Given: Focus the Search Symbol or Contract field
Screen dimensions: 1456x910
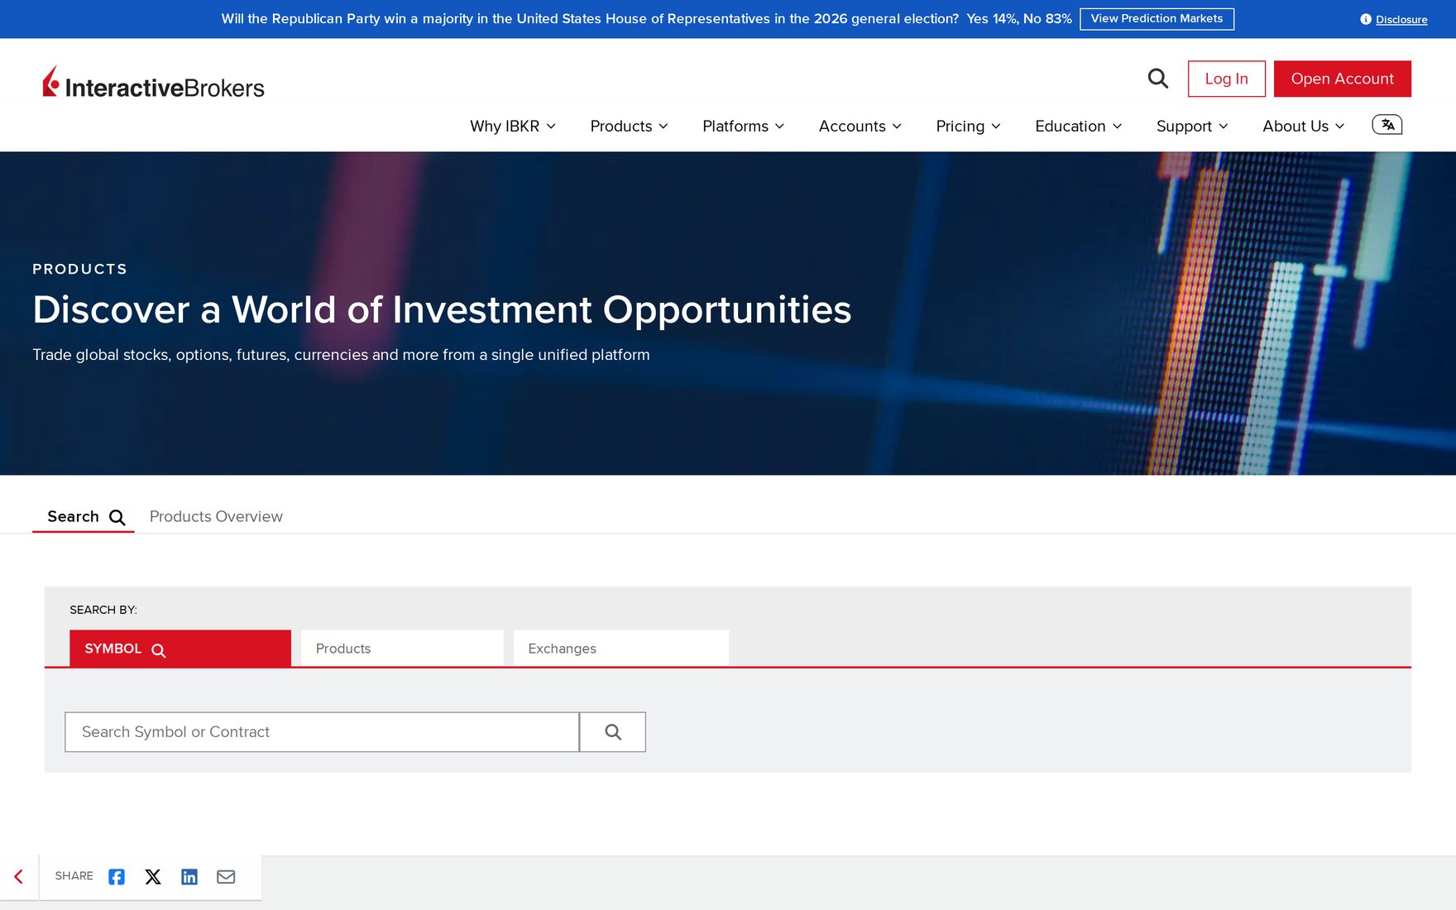Looking at the screenshot, I should (x=322, y=732).
